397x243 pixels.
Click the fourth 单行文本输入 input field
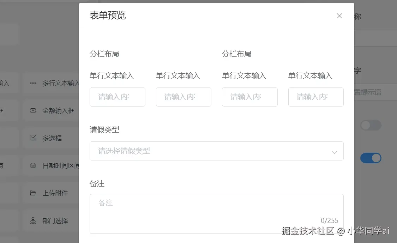pos(316,97)
